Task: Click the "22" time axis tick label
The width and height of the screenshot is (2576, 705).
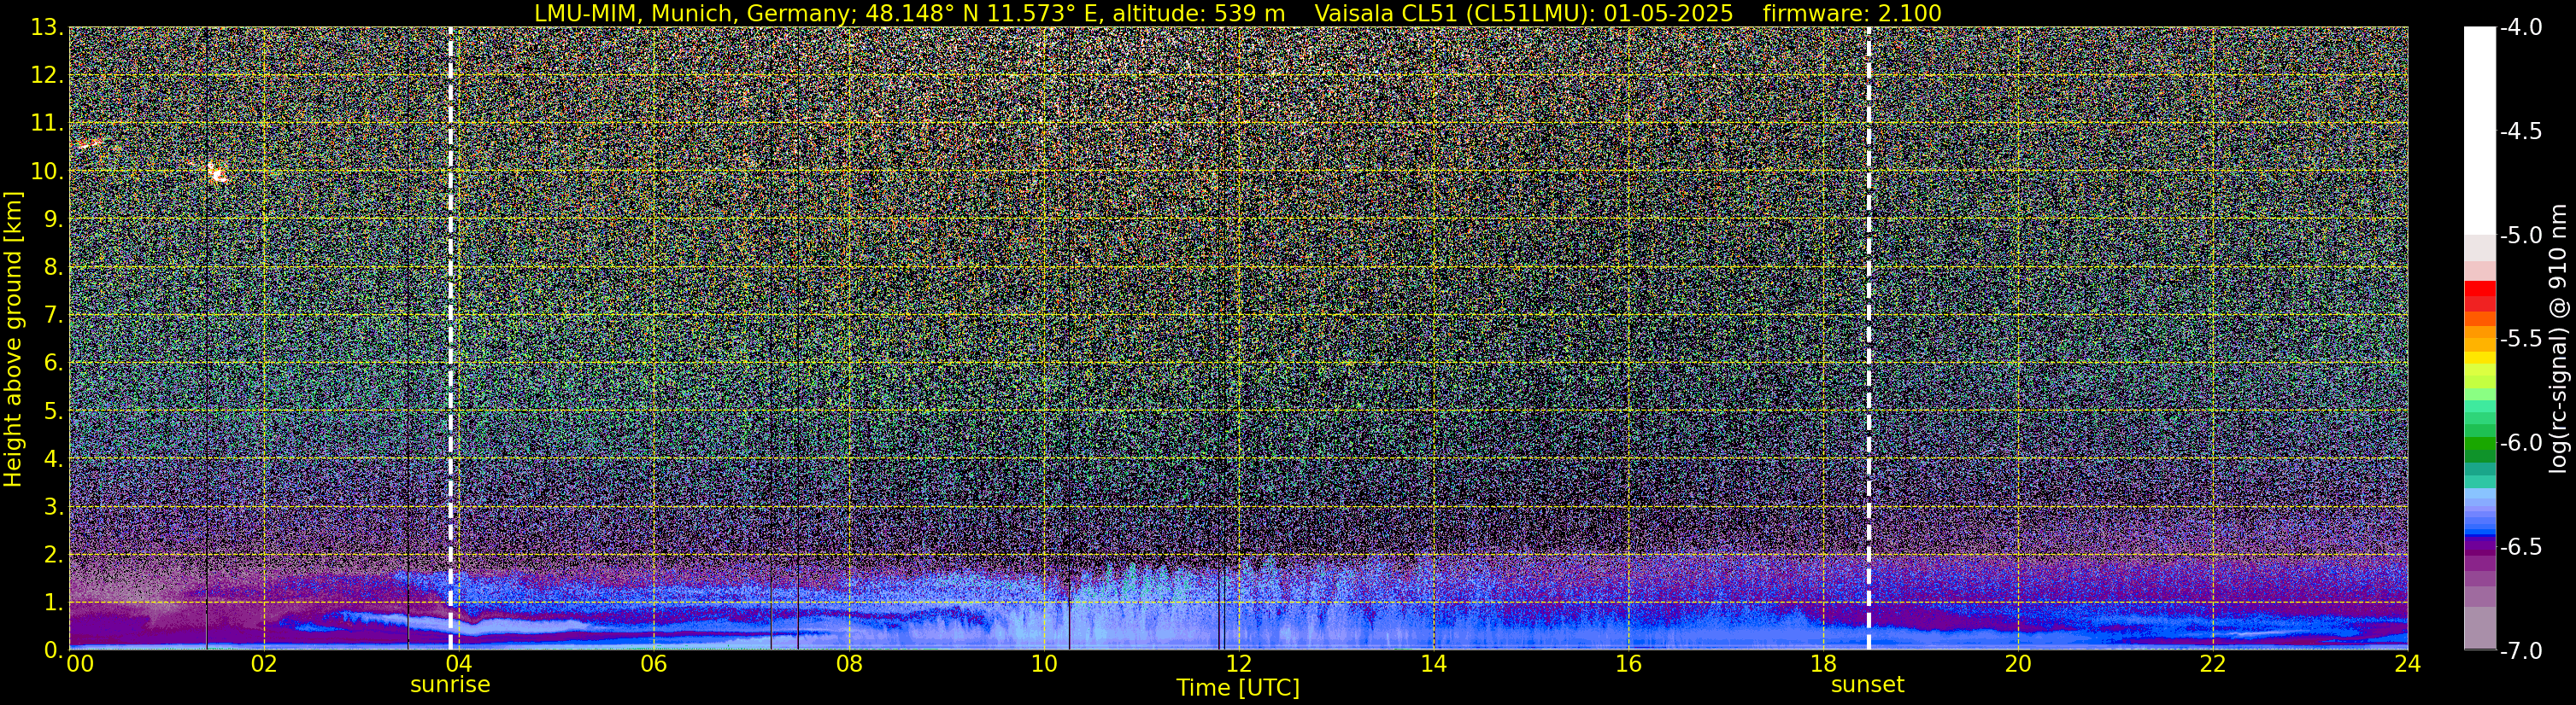Action: coord(2213,664)
